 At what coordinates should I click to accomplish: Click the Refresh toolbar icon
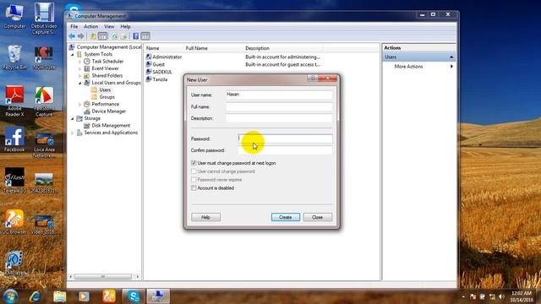115,36
